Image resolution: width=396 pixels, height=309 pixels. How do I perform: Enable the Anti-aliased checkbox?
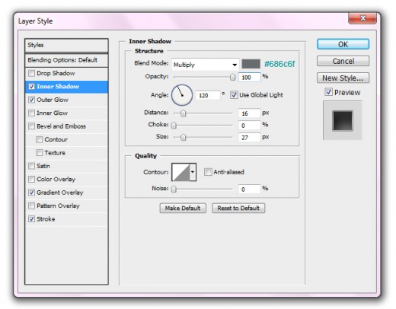click(208, 172)
